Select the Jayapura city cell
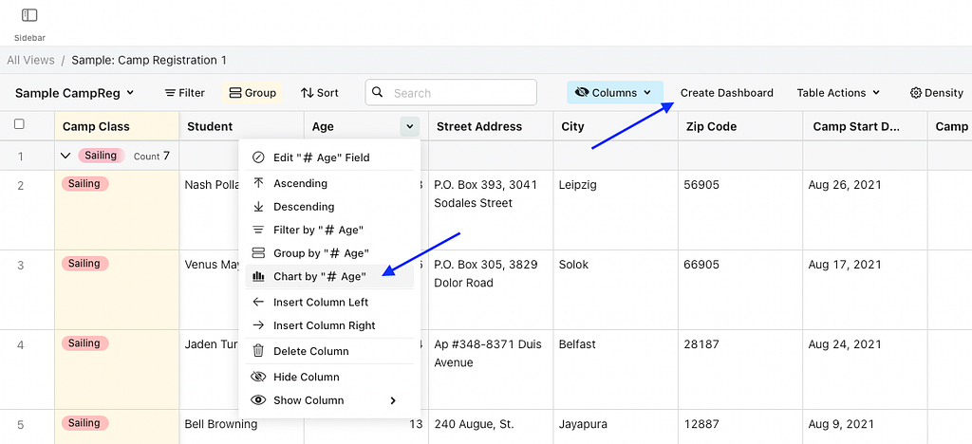 pos(615,427)
